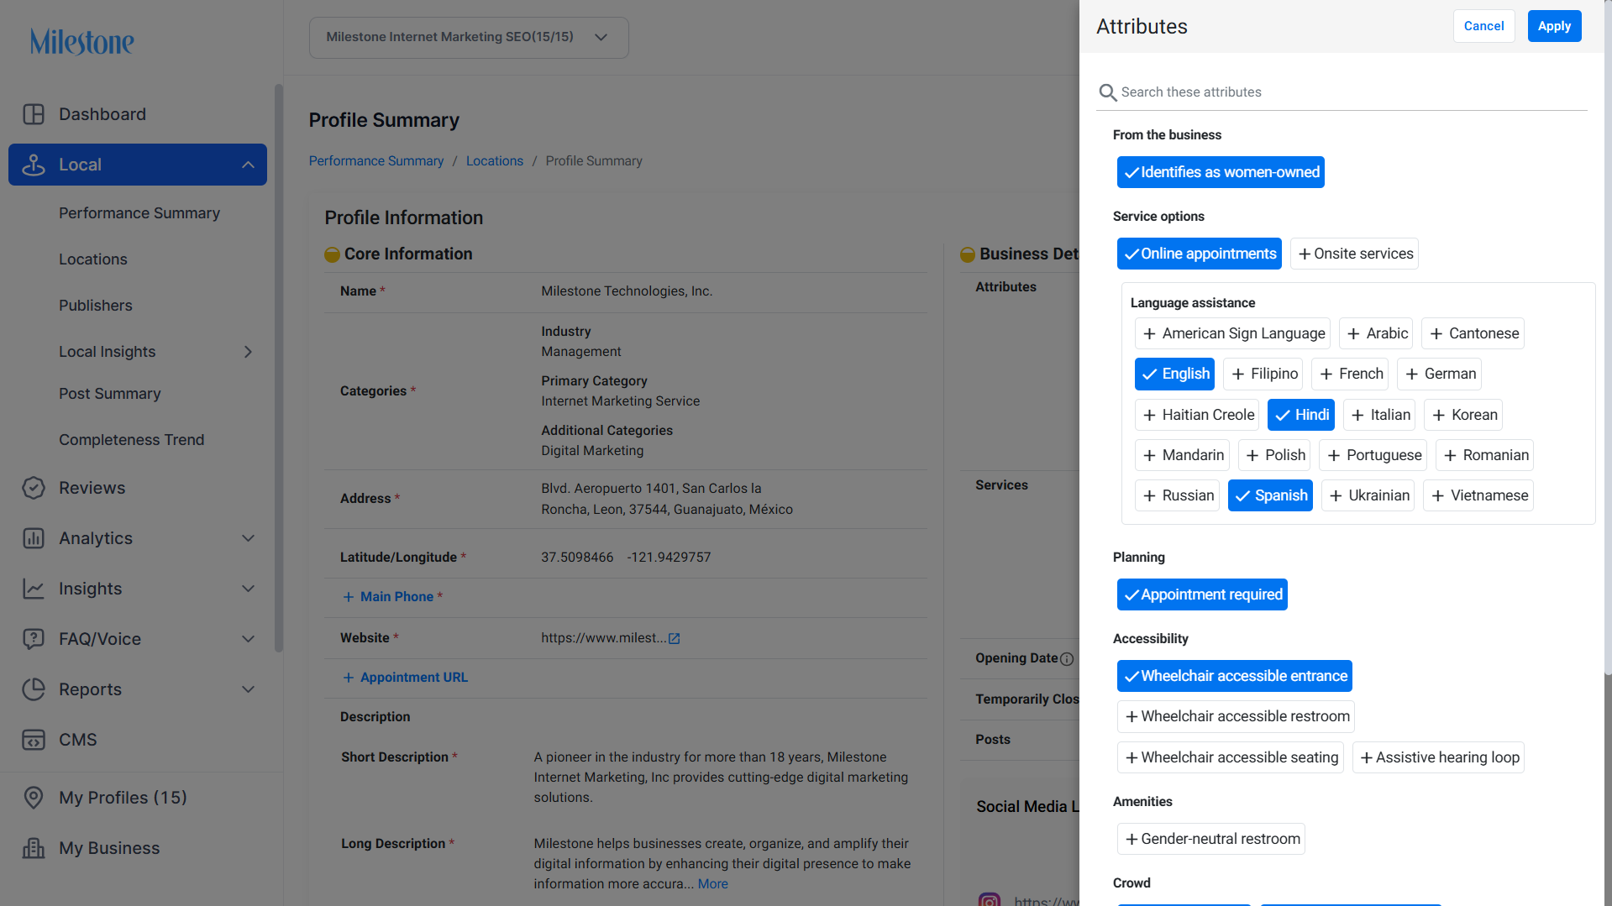This screenshot has height=906, width=1612.
Task: Expand Insights menu chevron
Action: coord(248,589)
